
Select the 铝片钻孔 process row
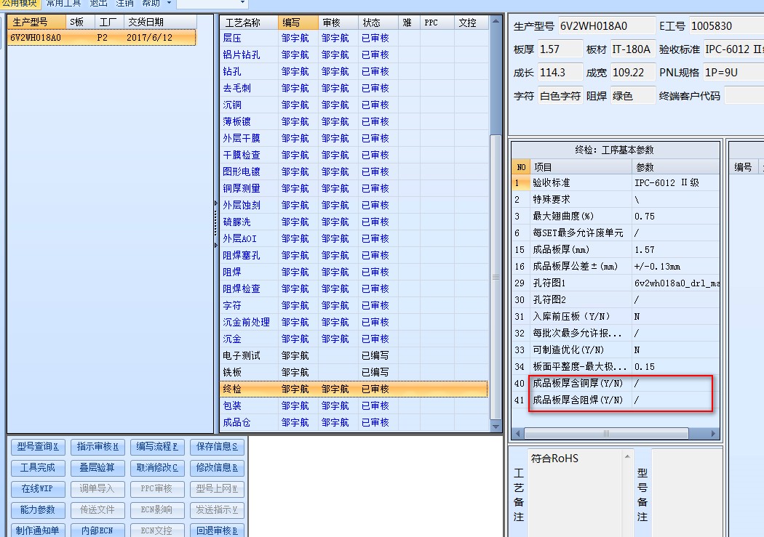[354, 54]
